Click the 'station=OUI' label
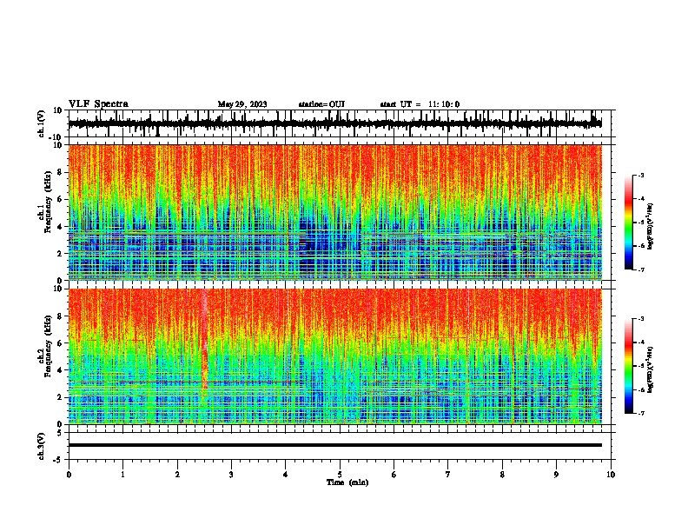The width and height of the screenshot is (688, 532). 321,104
